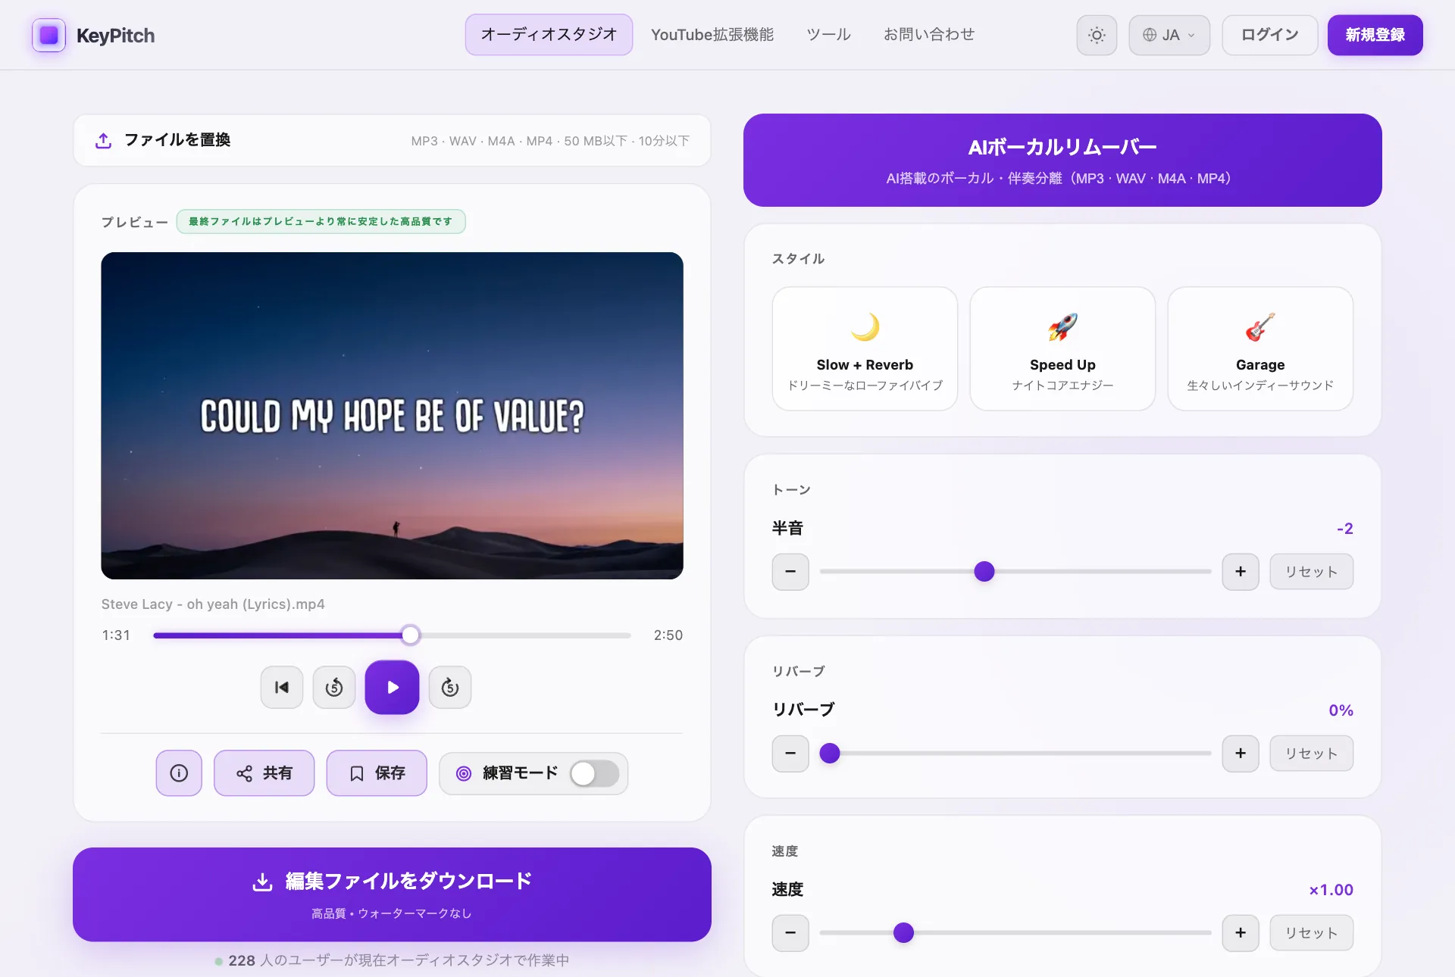Click playback progress bar handle
This screenshot has height=977, width=1455.
(x=410, y=635)
